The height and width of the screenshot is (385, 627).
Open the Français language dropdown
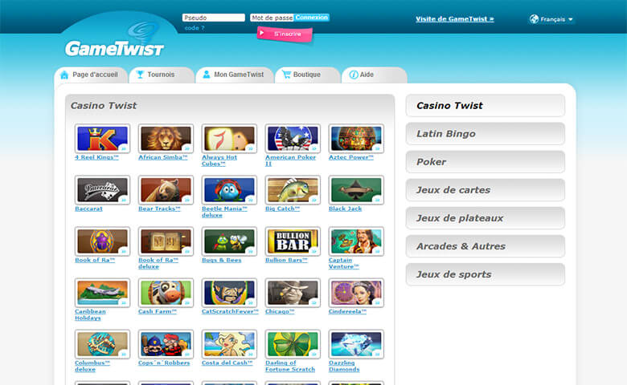[x=551, y=18]
